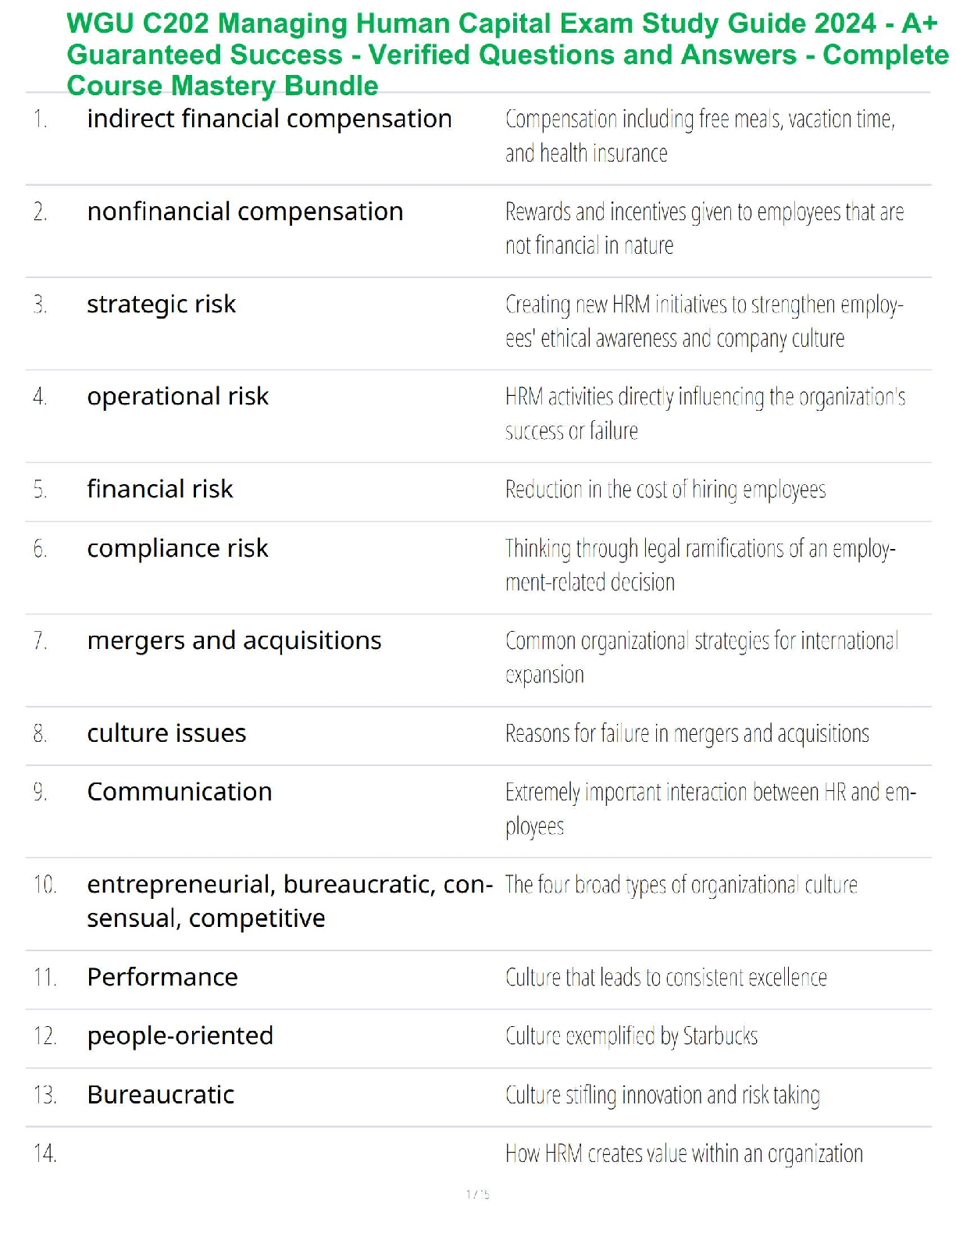
Task: Select the 'Communication' term
Action: coord(180,792)
